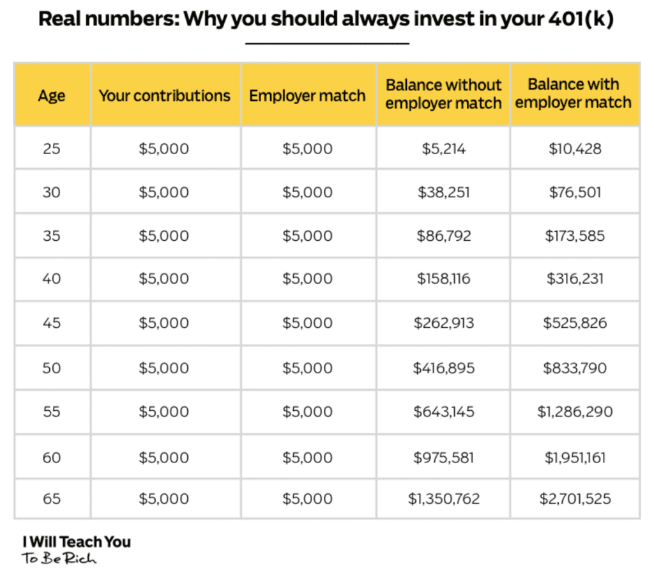Click the $2,701,525 final balance cell
This screenshot has height=575, width=654.
[575, 498]
